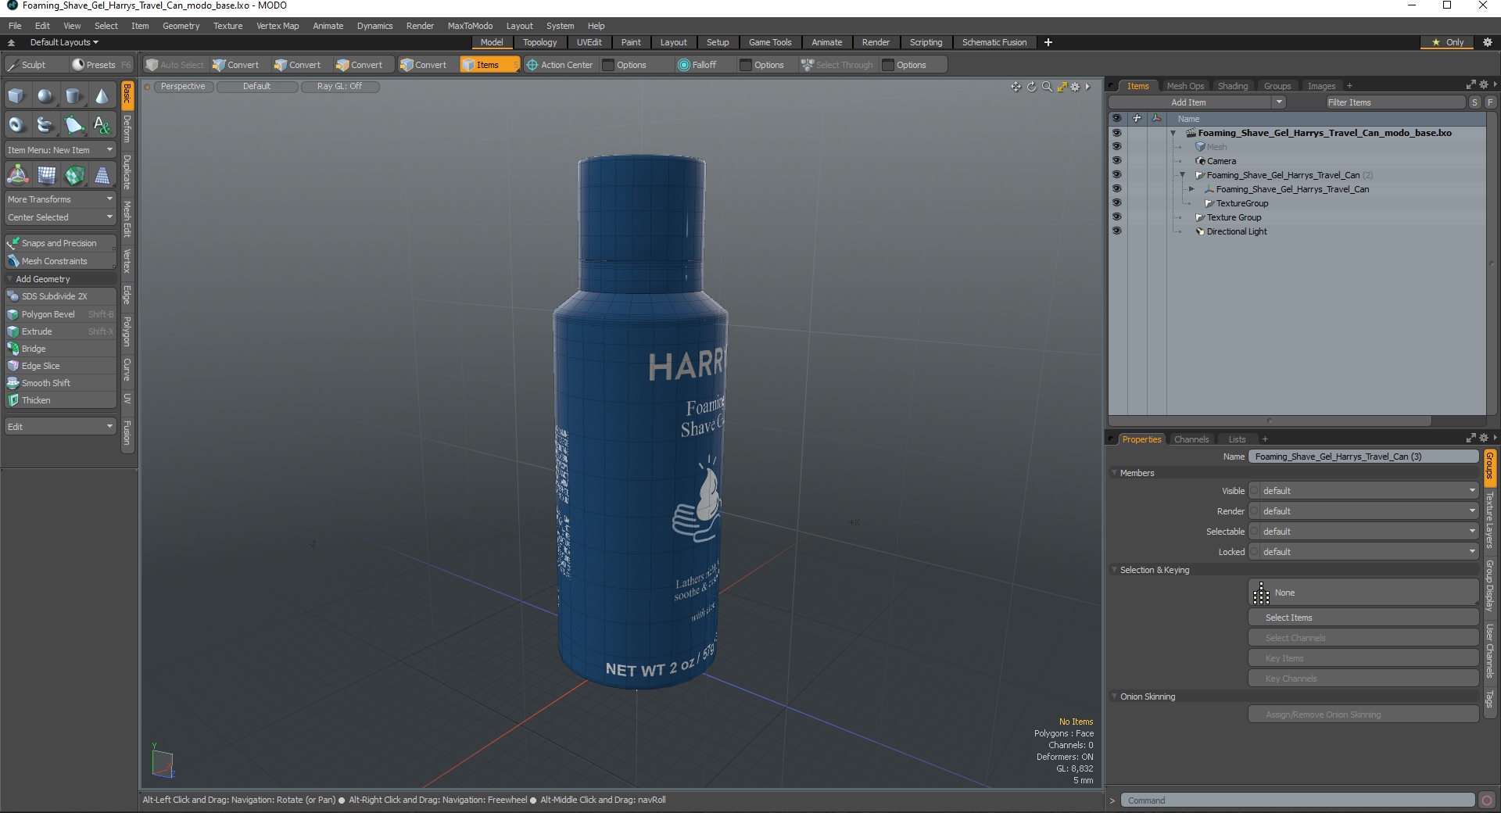Toggle visibility of scene root item

[1116, 133]
